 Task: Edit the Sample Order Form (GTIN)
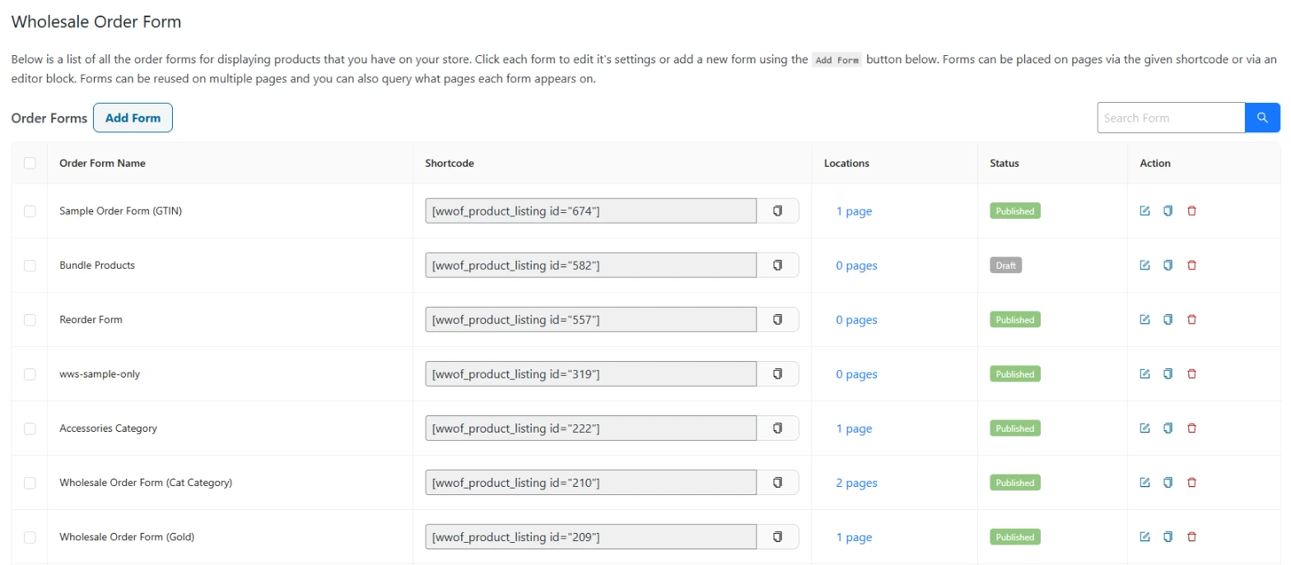click(x=1144, y=211)
